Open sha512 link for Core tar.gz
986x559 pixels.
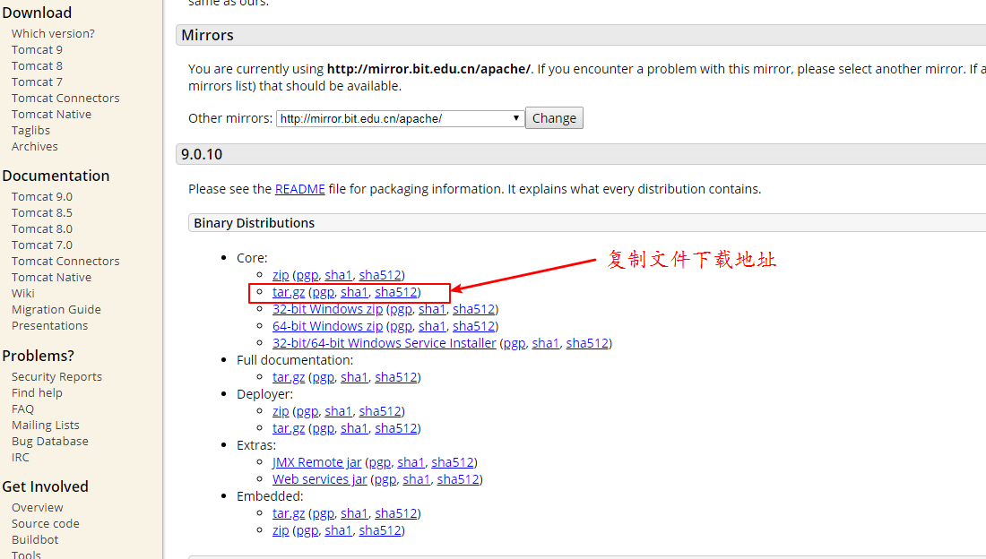pos(396,292)
